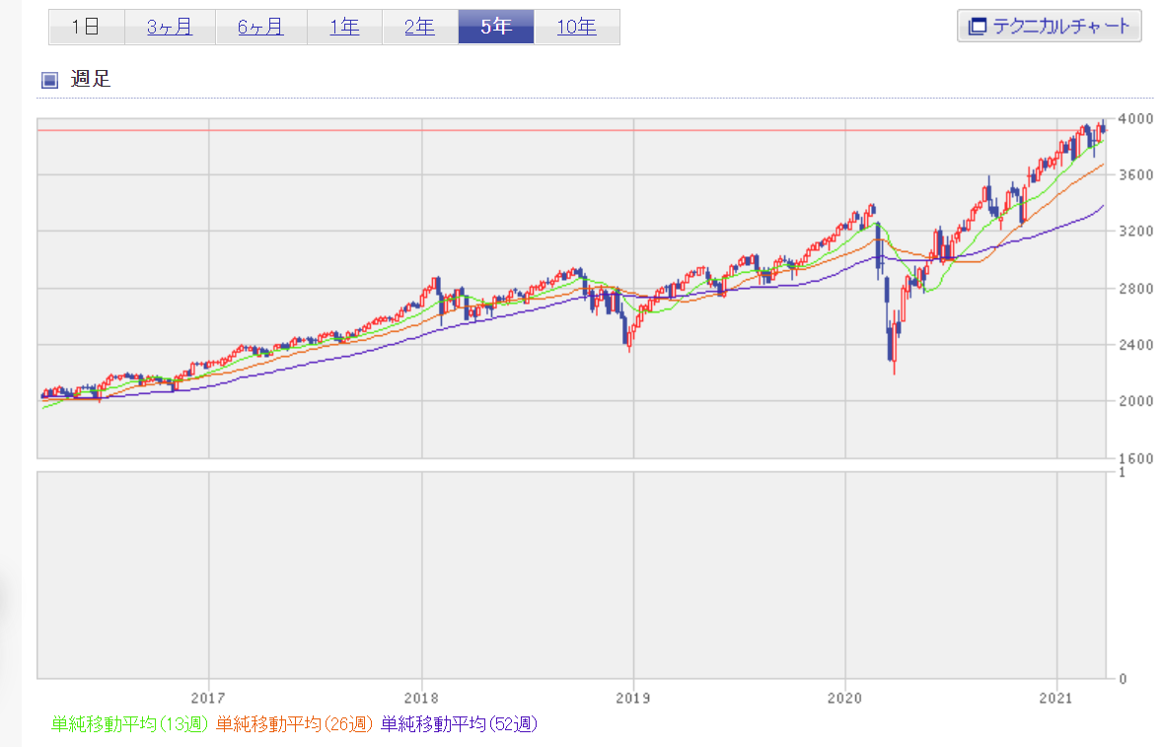This screenshot has width=1162, height=747.
Task: Click the blue square icon beside 週足
Action: point(49,80)
